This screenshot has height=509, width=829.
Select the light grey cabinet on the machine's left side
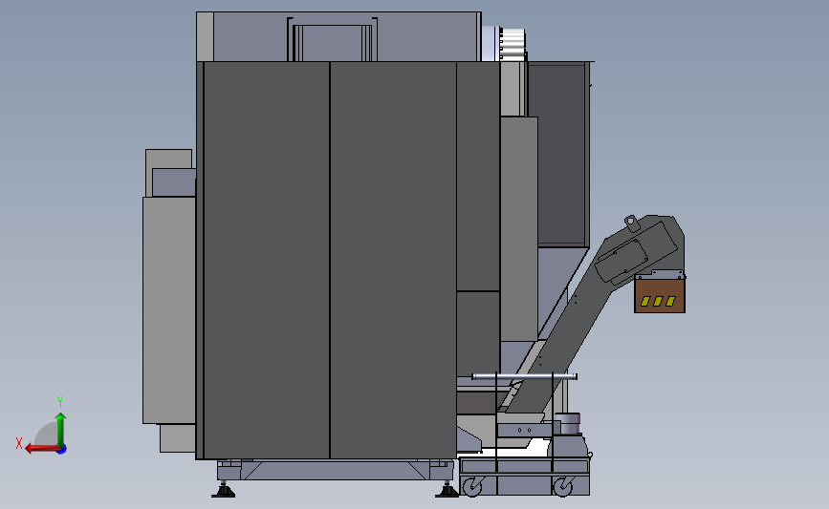[x=169, y=310]
